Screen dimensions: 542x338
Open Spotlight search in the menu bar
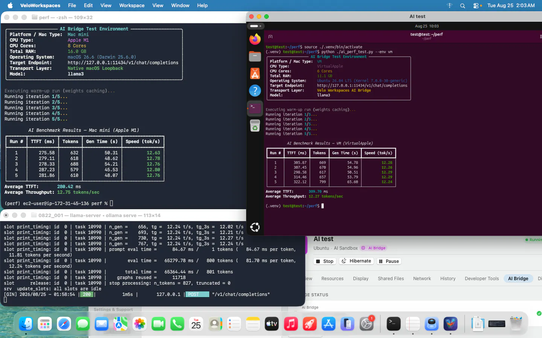click(463, 6)
